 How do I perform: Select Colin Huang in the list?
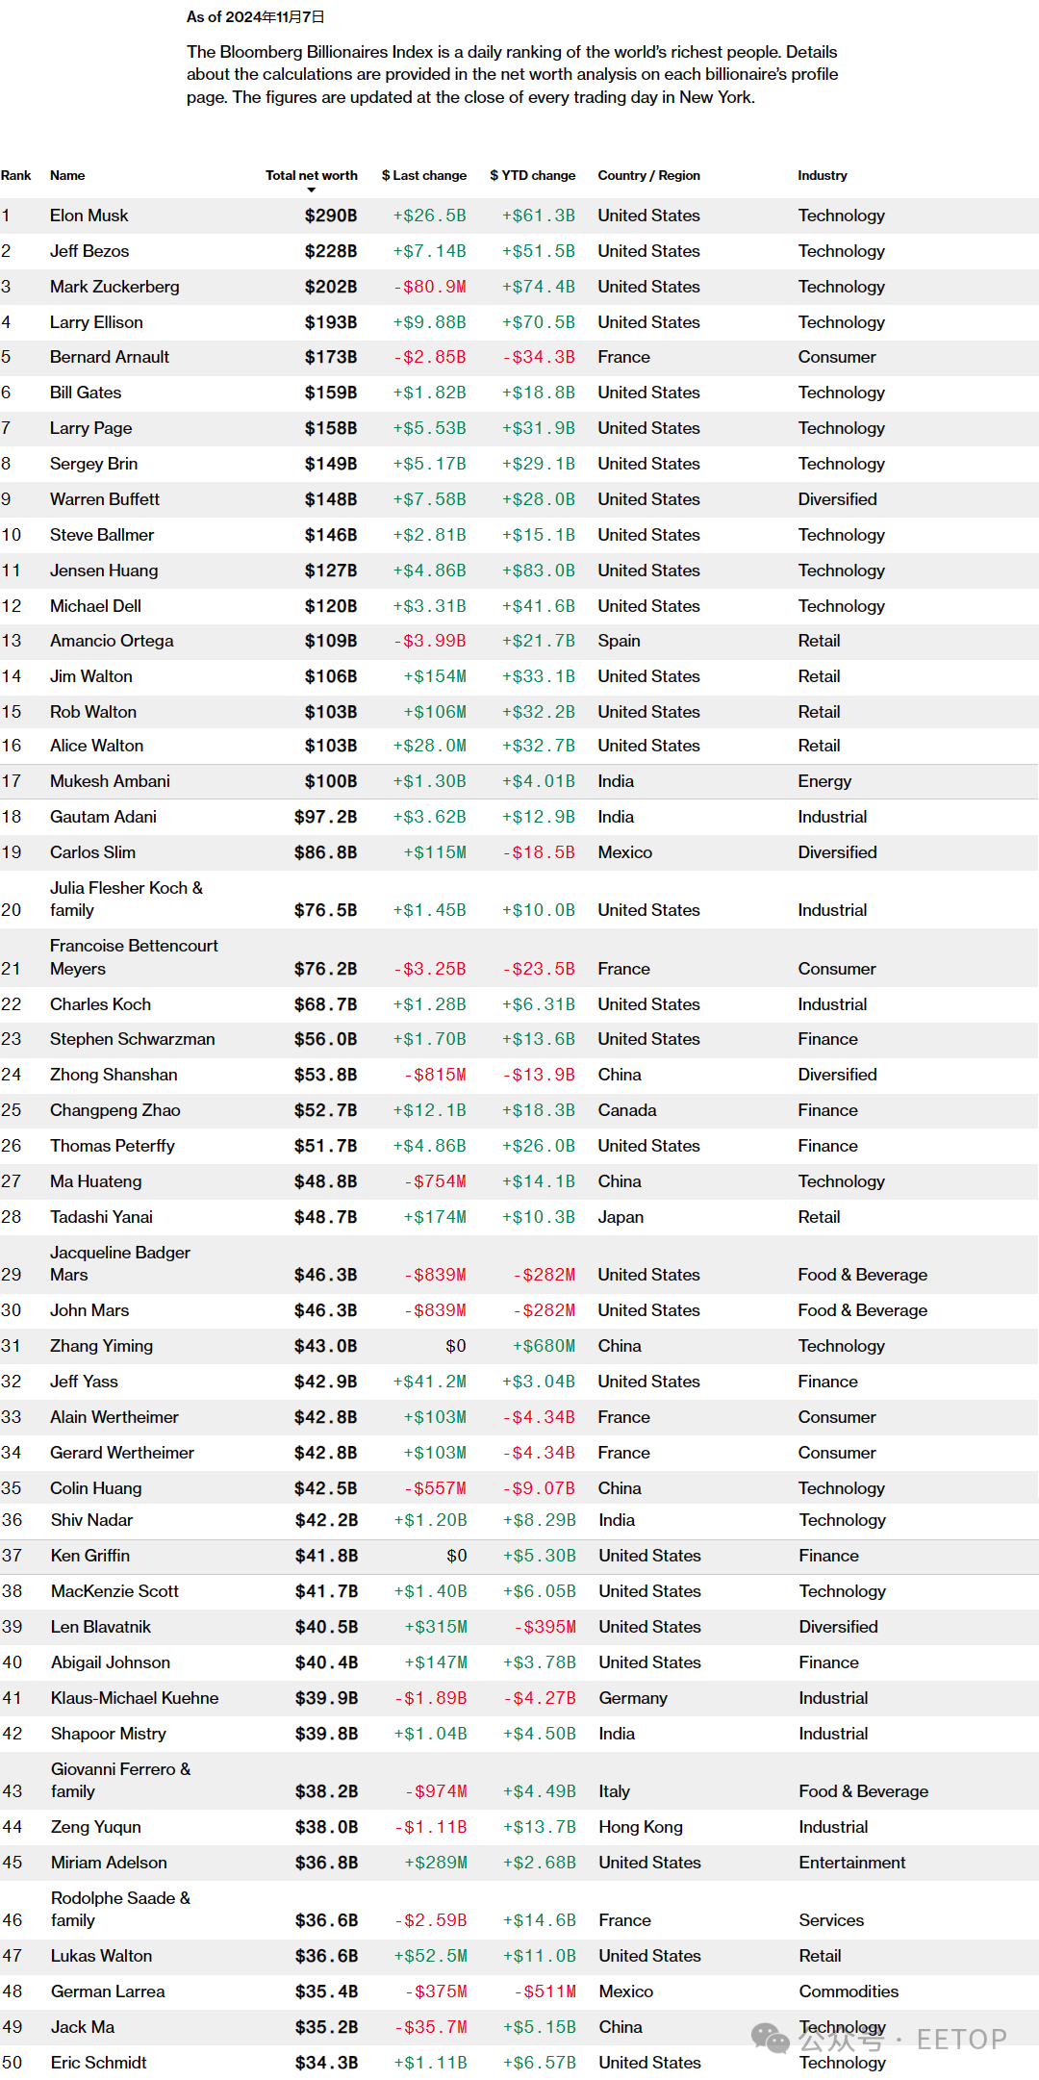(95, 1488)
